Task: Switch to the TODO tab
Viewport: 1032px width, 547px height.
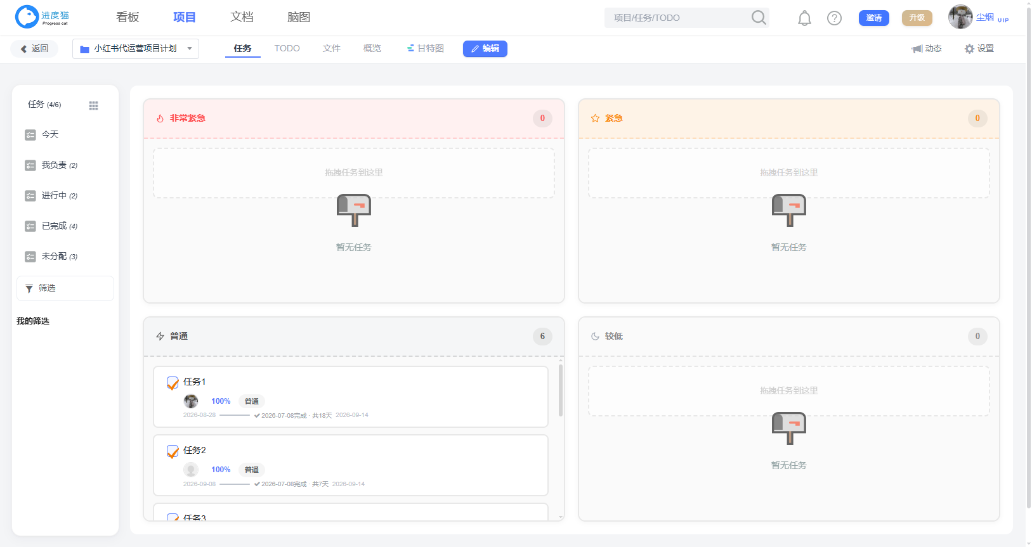Action: pyautogui.click(x=287, y=48)
